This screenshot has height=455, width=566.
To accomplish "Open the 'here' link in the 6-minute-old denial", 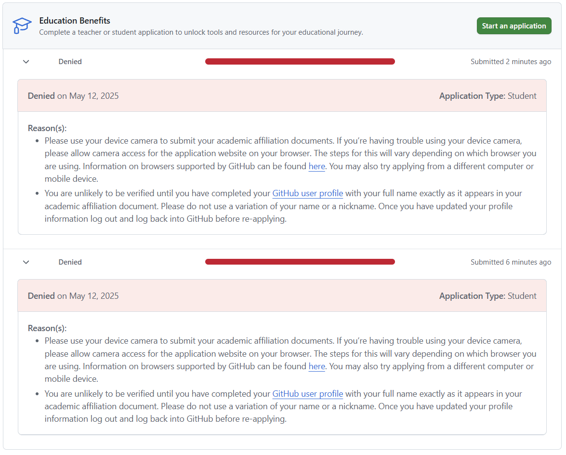I will coord(316,366).
